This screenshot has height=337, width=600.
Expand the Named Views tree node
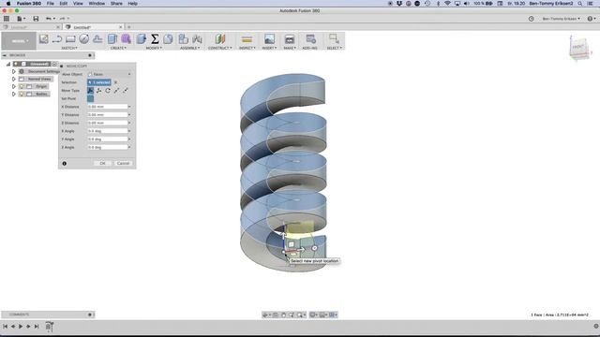(14, 79)
